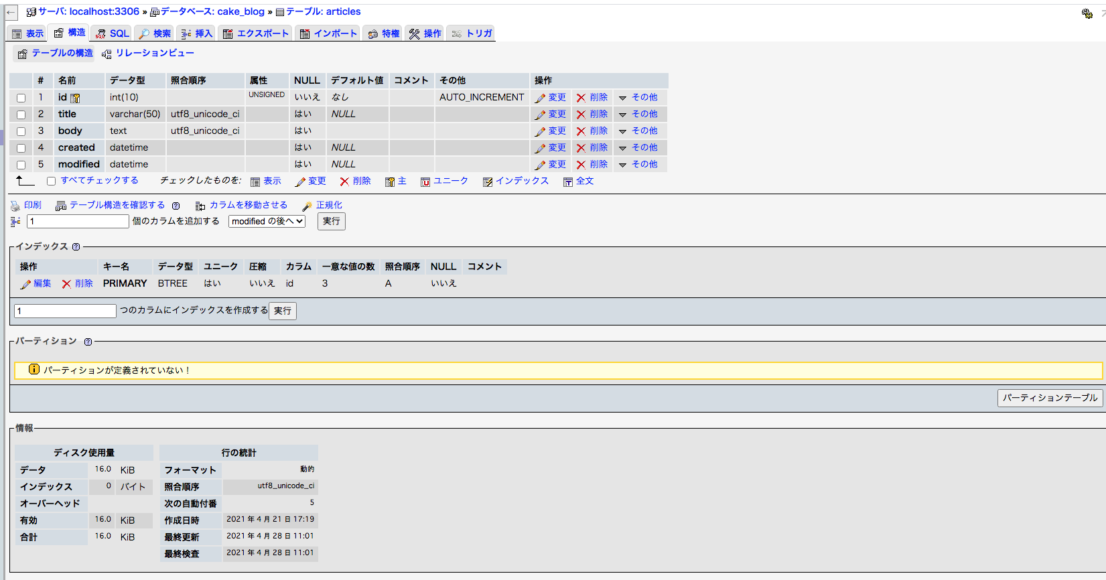Click the pencil icon for PRIMARY index edit
The height and width of the screenshot is (580, 1106).
(25, 284)
